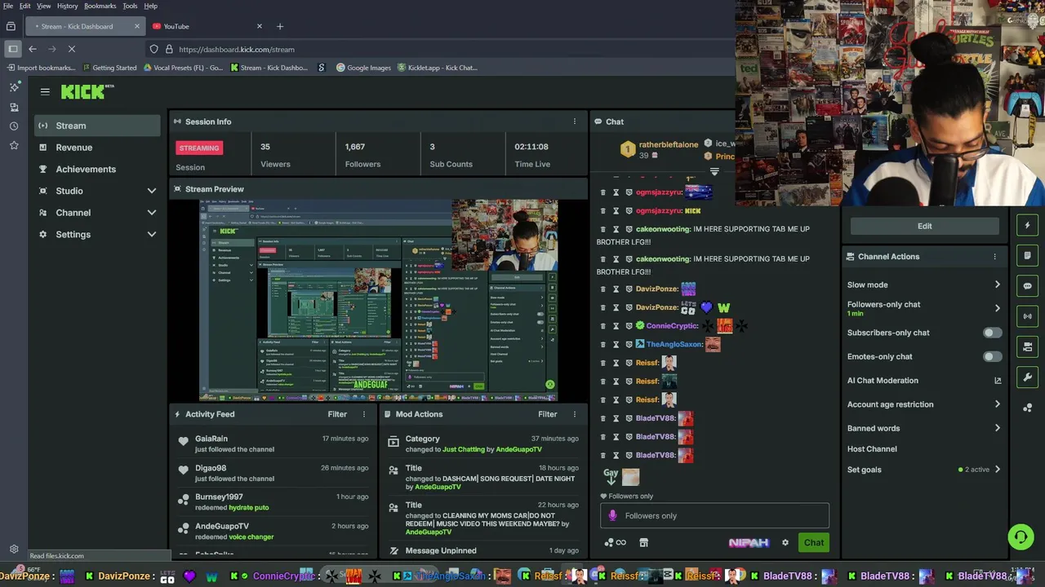Viewport: 1045px width, 587px height.
Task: Enable Emotes-only chat toggle
Action: pos(992,356)
